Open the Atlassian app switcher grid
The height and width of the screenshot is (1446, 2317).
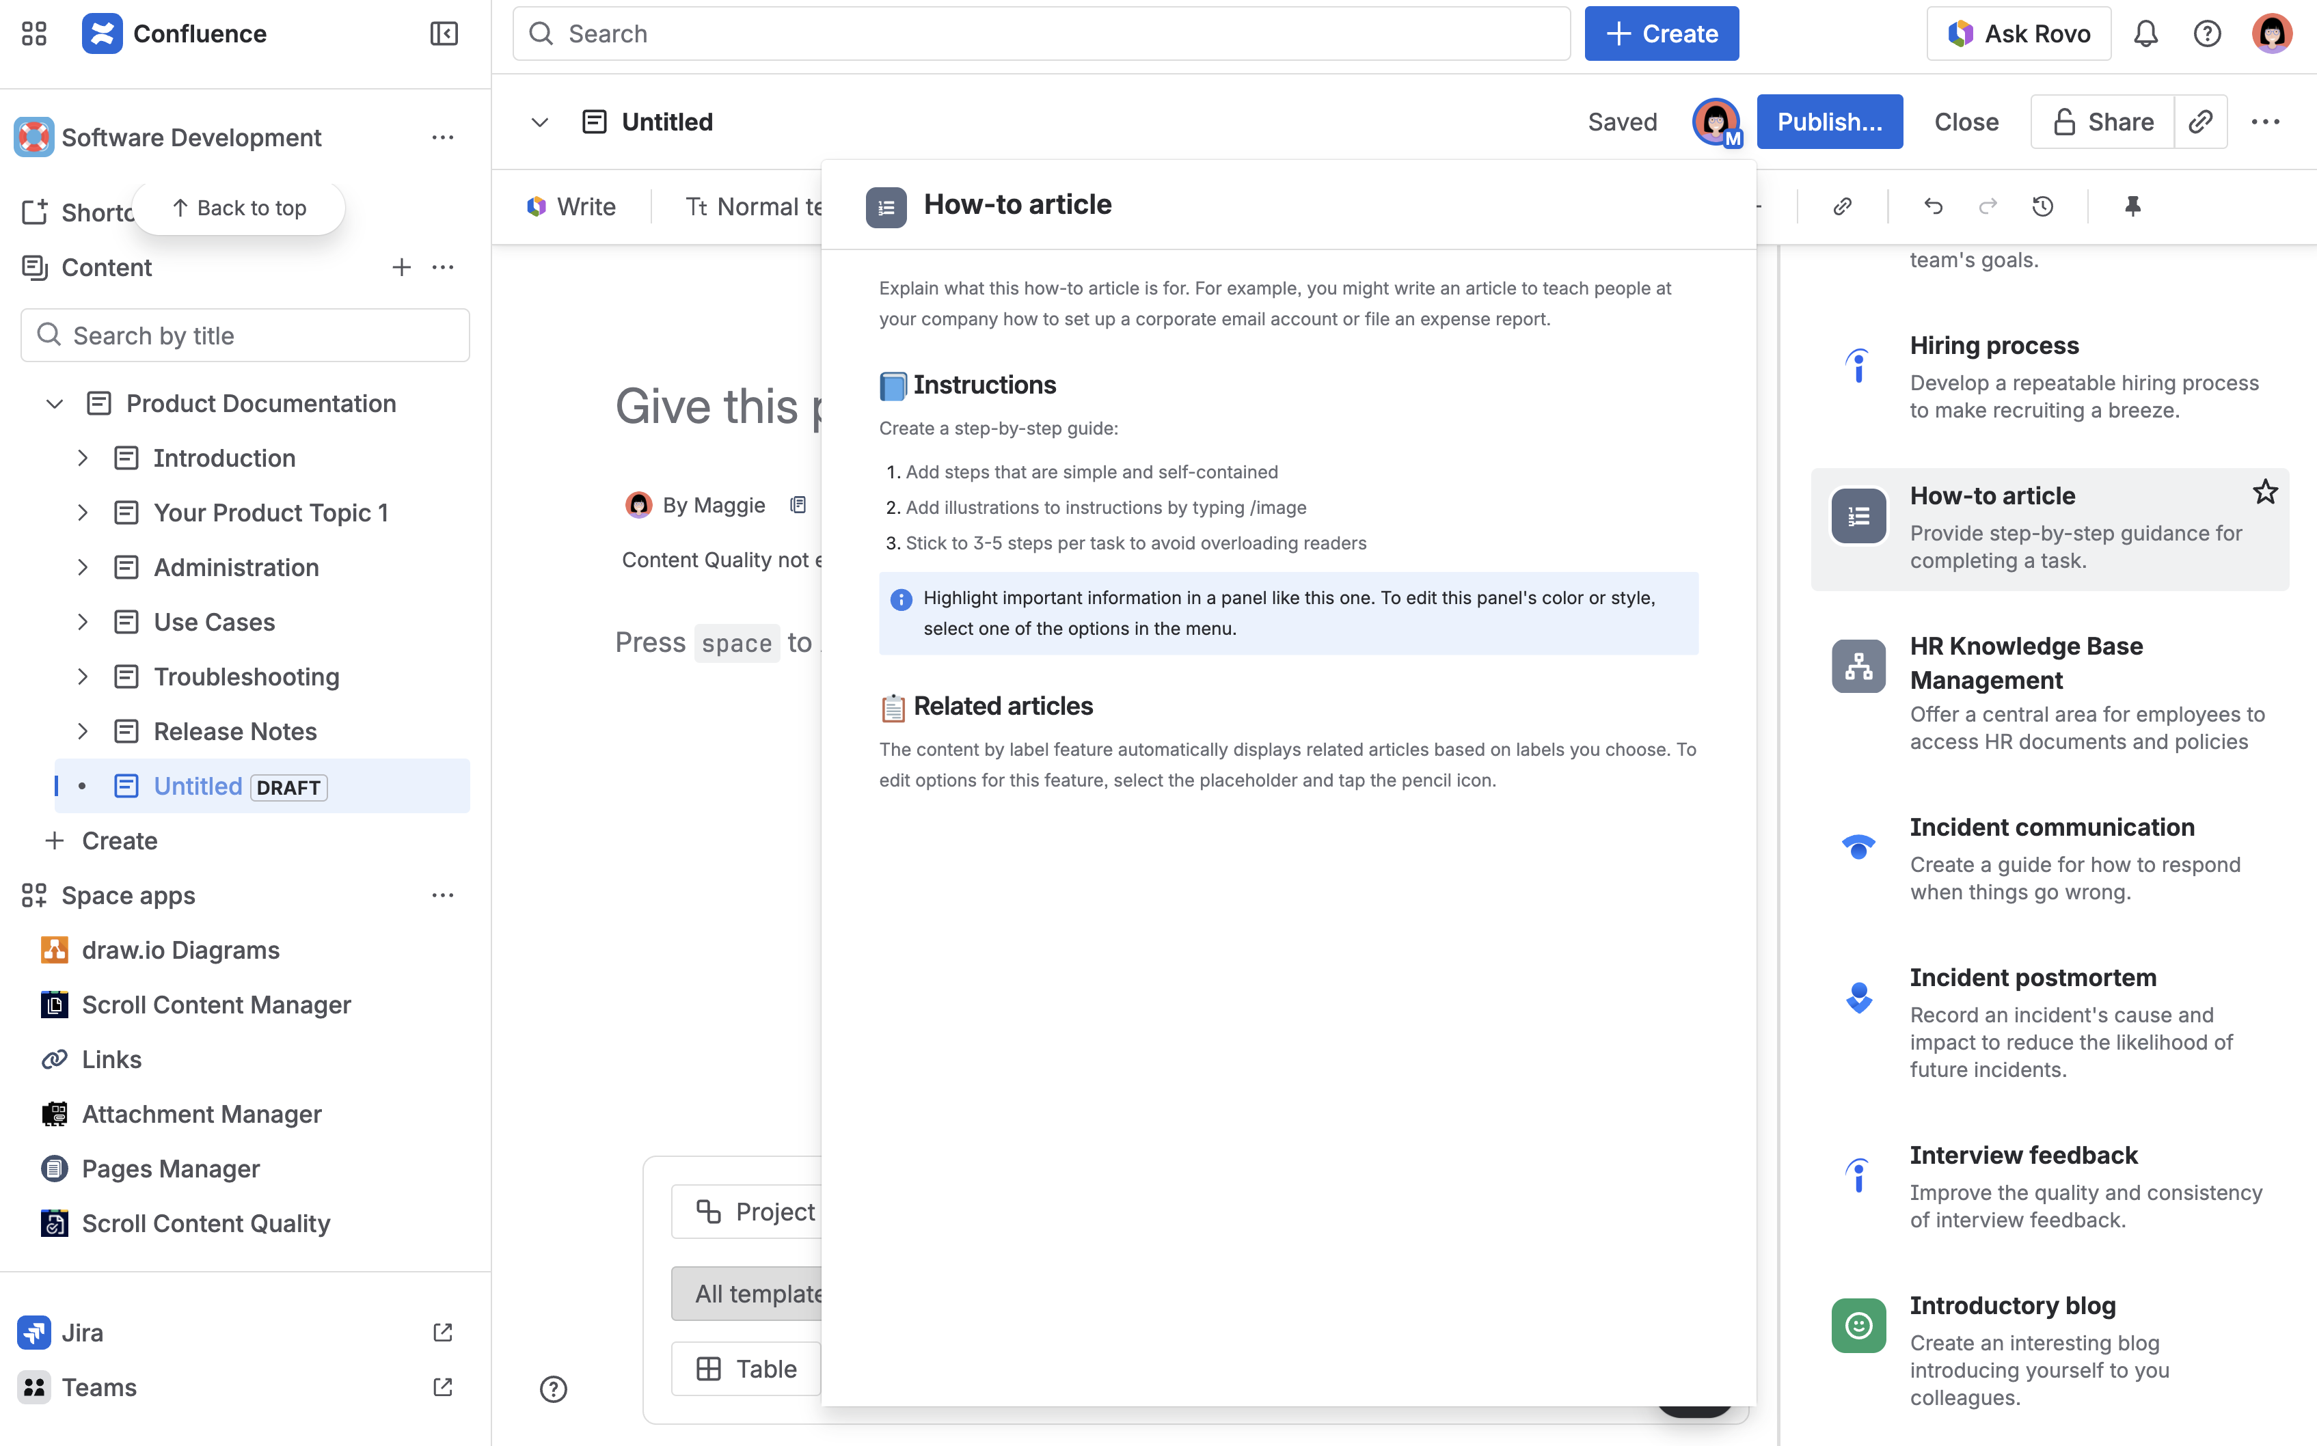pos(33,33)
